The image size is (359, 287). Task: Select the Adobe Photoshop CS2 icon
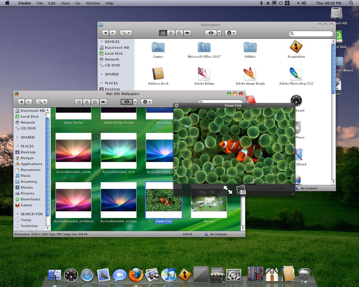pyautogui.click(x=296, y=74)
